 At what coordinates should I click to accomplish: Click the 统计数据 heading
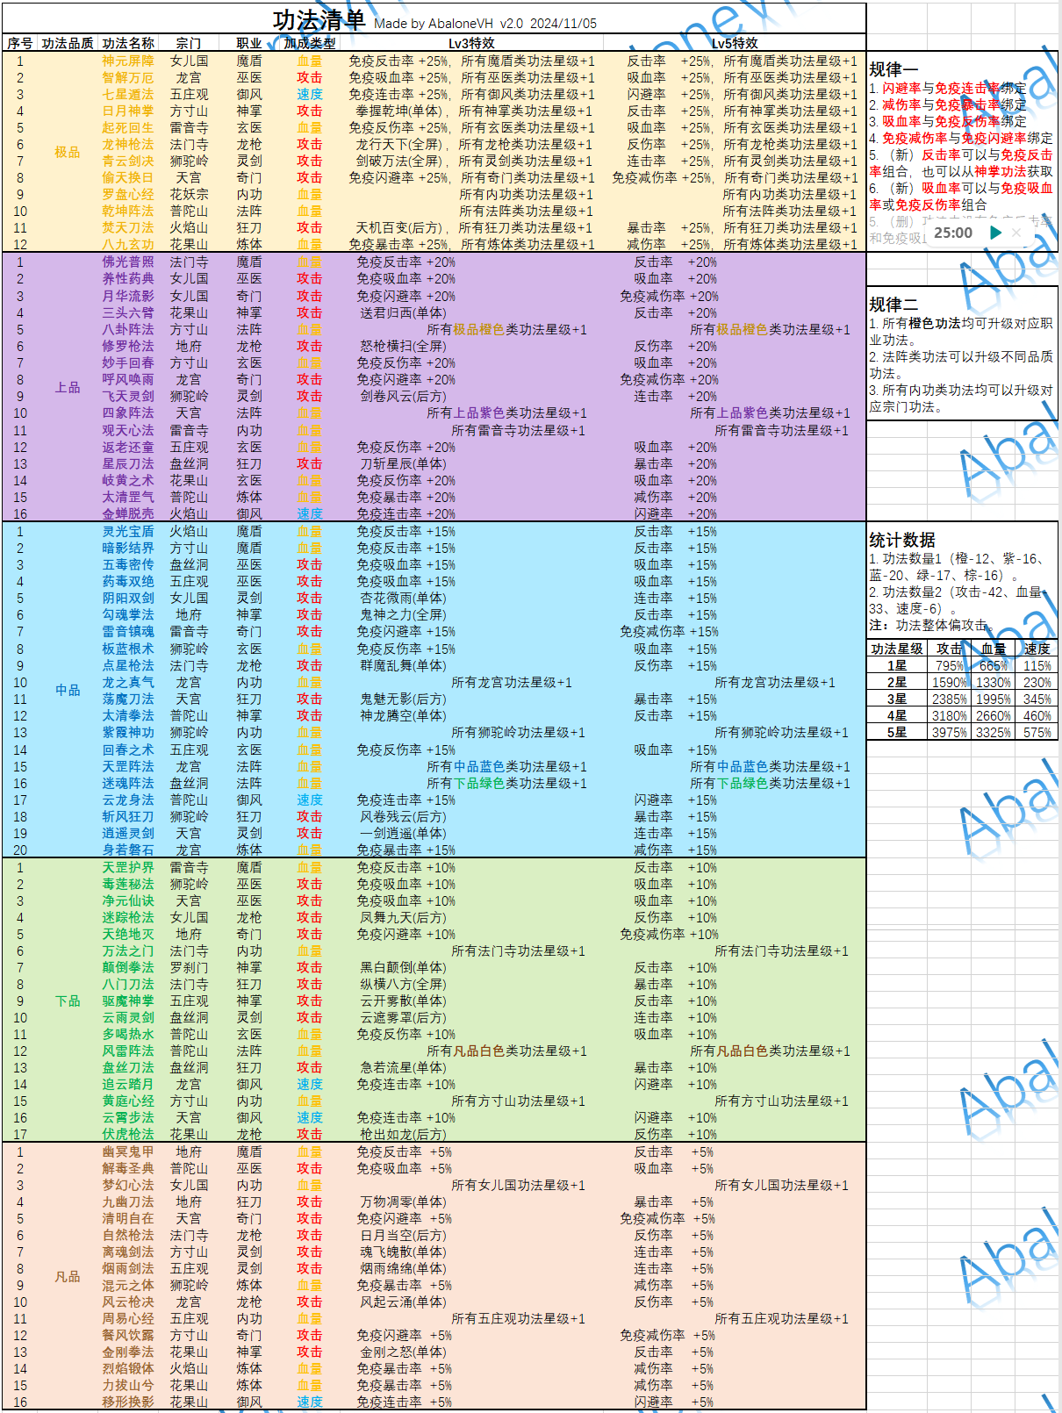pos(902,540)
